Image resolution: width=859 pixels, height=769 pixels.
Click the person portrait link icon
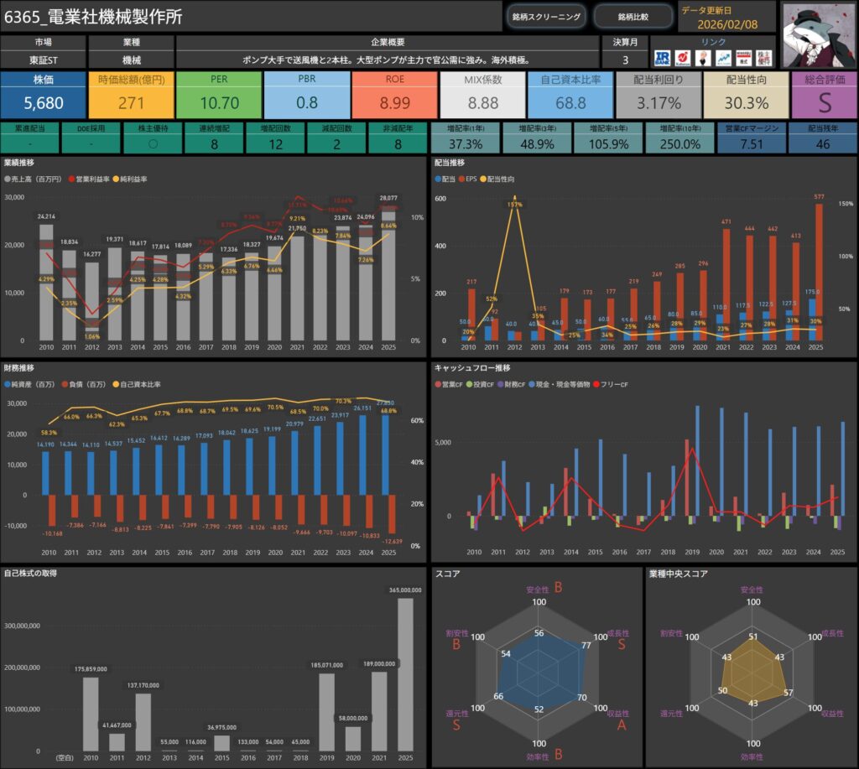pyautogui.click(x=702, y=58)
